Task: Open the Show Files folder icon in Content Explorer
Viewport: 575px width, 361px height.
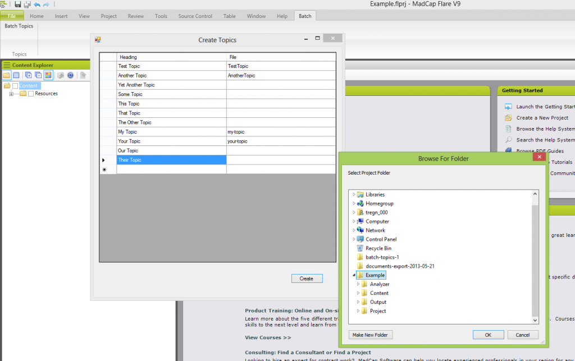Action: click(7, 75)
